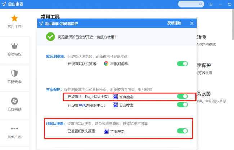The image size is (234, 150).
Task: Click the 器保护 tool title behind dialog
Action: coord(204,65)
